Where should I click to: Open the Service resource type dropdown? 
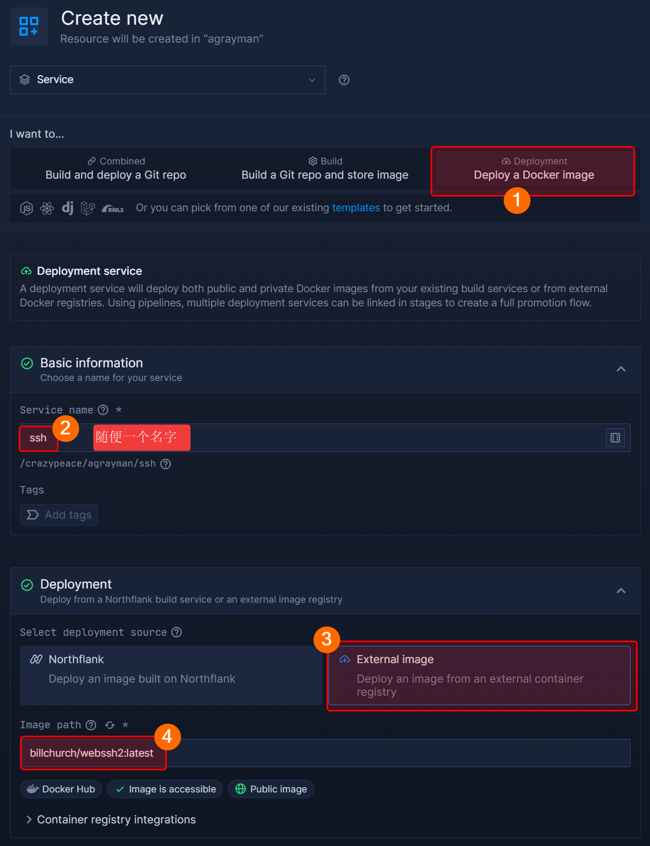167,80
